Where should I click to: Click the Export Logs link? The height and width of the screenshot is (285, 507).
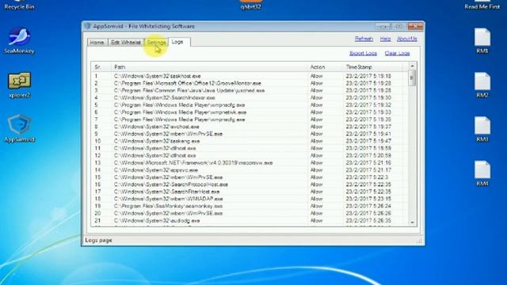point(363,53)
